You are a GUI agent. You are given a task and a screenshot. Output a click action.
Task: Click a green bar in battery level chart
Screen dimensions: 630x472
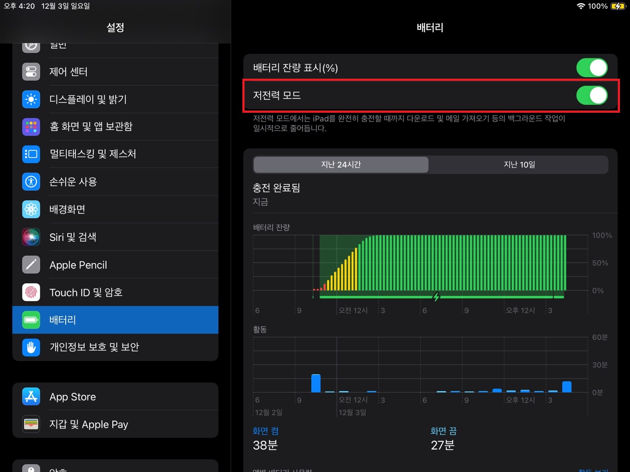pos(437,262)
